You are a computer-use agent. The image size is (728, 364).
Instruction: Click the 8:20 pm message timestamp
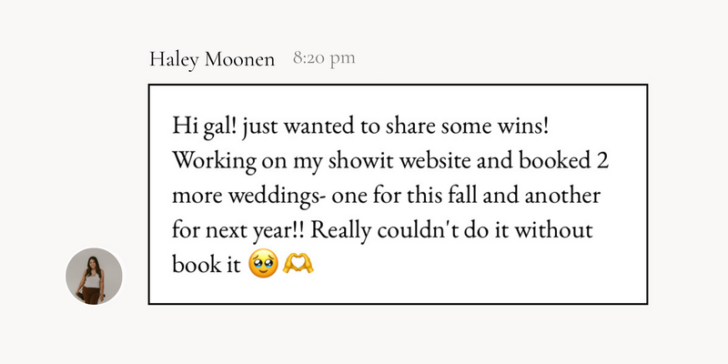pos(324,58)
